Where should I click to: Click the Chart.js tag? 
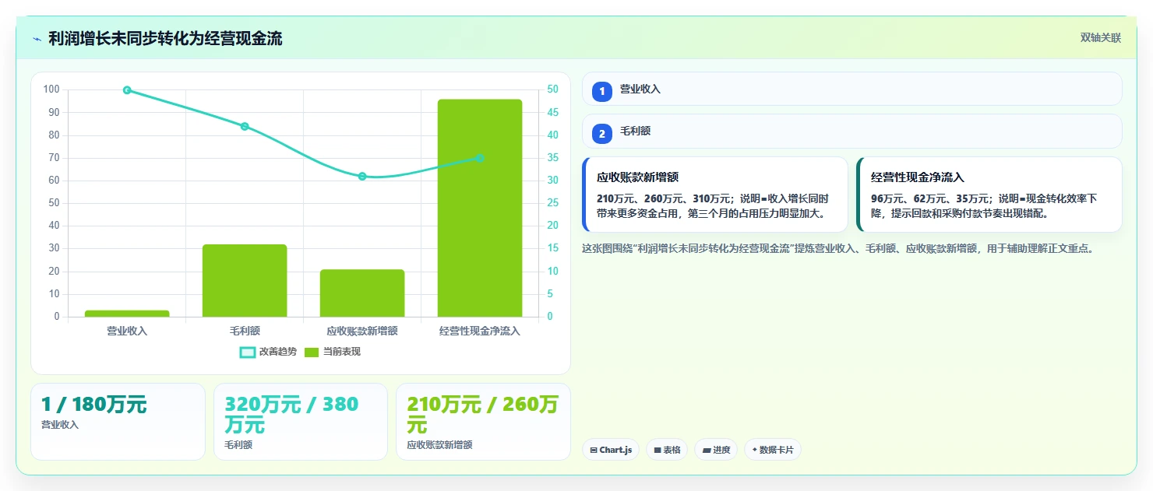(x=611, y=450)
